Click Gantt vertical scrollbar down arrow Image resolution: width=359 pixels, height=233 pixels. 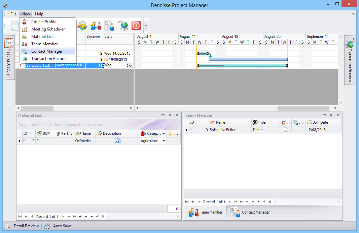click(340, 103)
